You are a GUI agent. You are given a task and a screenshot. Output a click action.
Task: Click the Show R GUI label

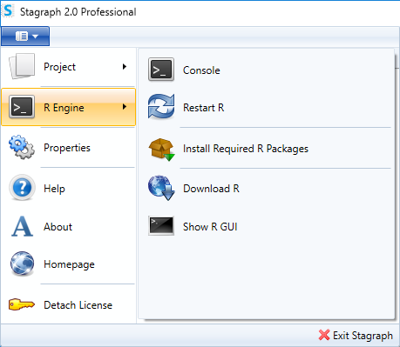210,226
